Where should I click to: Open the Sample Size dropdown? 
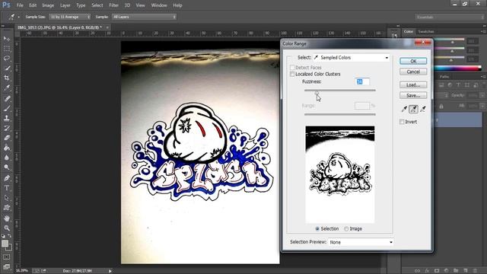click(x=70, y=17)
